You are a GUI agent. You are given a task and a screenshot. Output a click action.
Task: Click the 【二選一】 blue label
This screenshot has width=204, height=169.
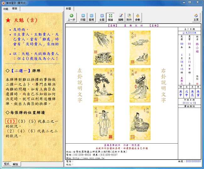click(21, 71)
